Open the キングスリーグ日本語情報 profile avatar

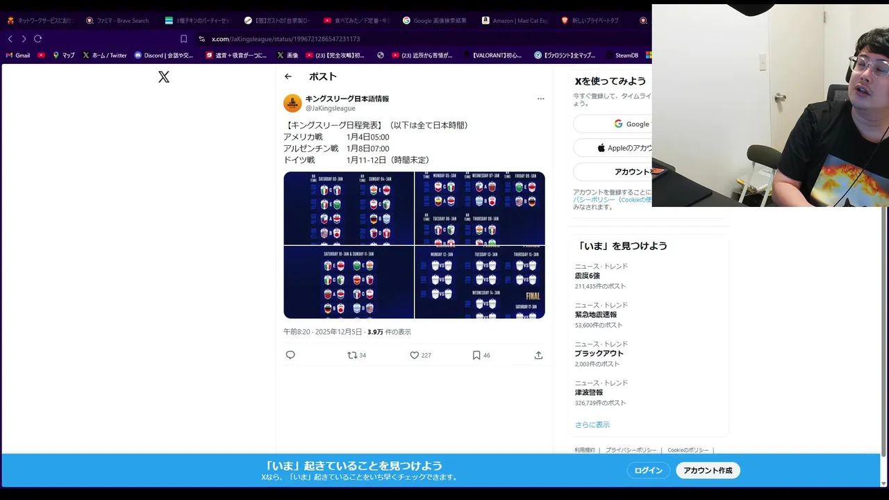tap(292, 103)
